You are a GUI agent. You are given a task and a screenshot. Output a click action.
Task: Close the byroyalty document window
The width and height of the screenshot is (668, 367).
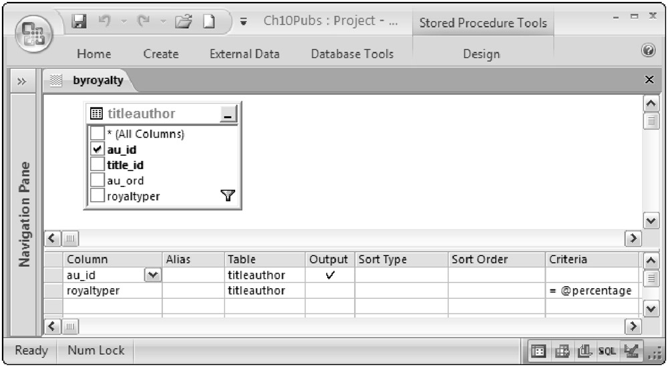click(x=649, y=80)
